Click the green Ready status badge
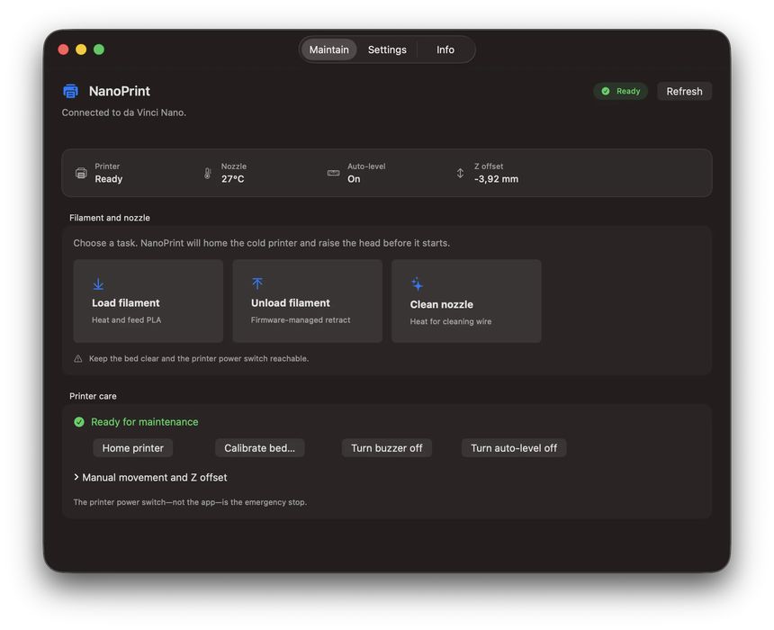774x630 pixels. [620, 91]
